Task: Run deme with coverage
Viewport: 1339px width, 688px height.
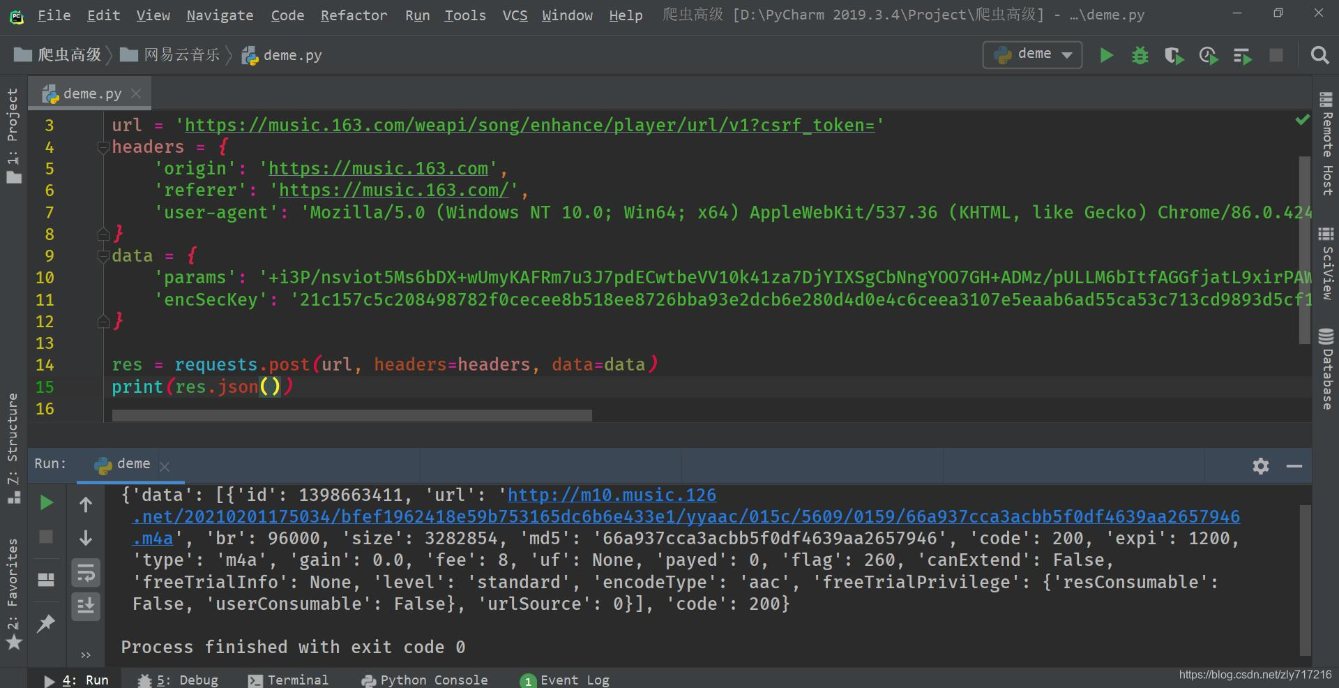Action: coord(1174,56)
